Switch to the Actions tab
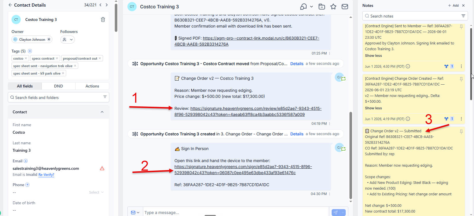The height and width of the screenshot is (216, 474). (92, 86)
